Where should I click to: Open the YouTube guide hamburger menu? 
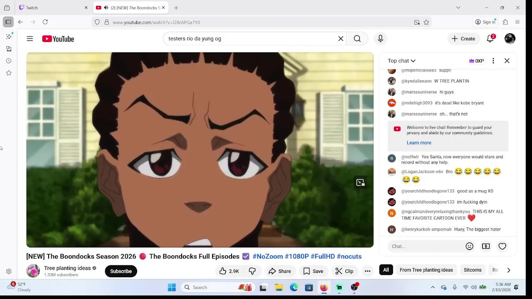(x=30, y=39)
